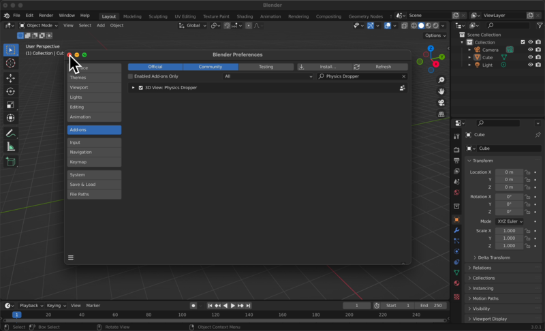Click the pin icon in Properties header
Image resolution: width=545 pixels, height=331 pixels.
coord(538,135)
